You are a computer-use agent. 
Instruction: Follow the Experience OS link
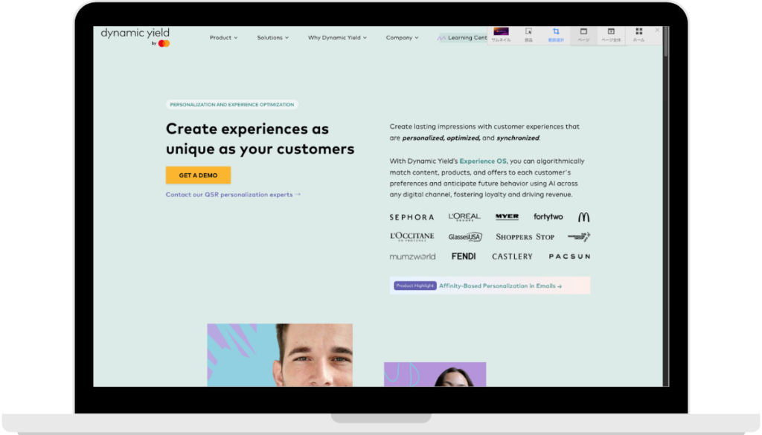pyautogui.click(x=482, y=161)
